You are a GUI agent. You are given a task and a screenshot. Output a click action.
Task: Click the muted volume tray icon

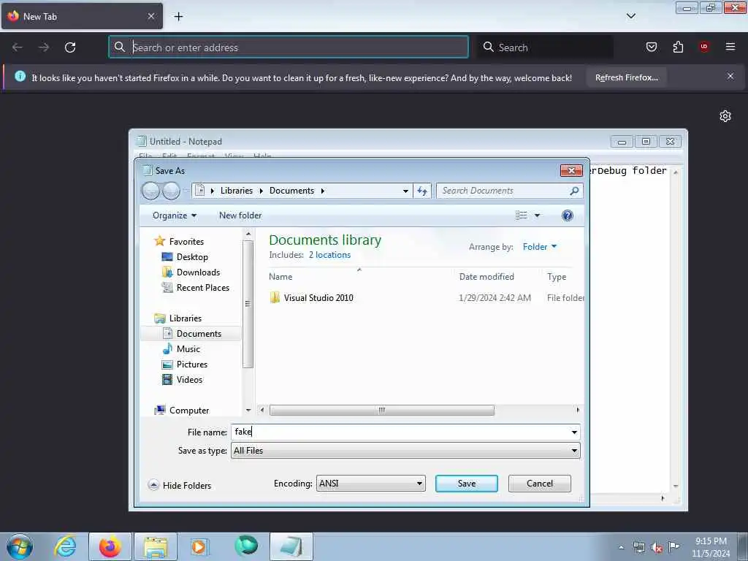657,548
